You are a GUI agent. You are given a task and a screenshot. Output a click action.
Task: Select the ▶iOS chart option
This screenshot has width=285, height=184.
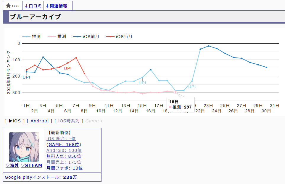(x=15, y=121)
